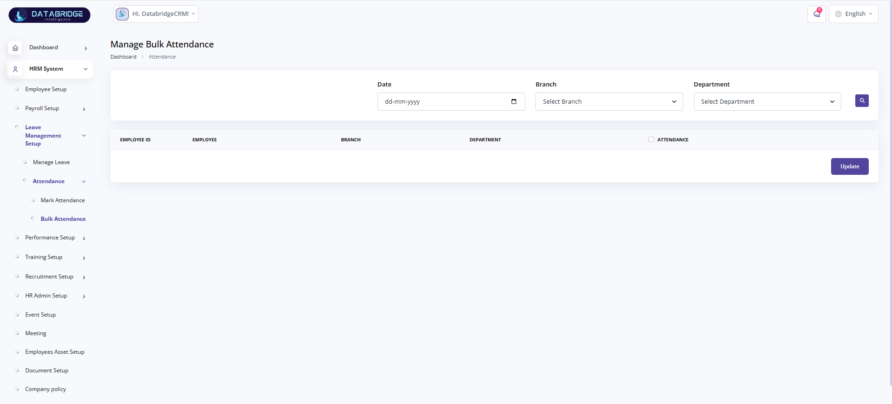Image resolution: width=892 pixels, height=404 pixels.
Task: Open the notifications chat icon
Action: tap(817, 14)
